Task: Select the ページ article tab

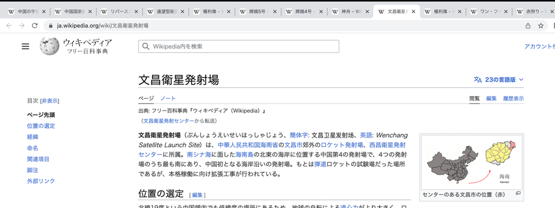Action: pos(146,98)
